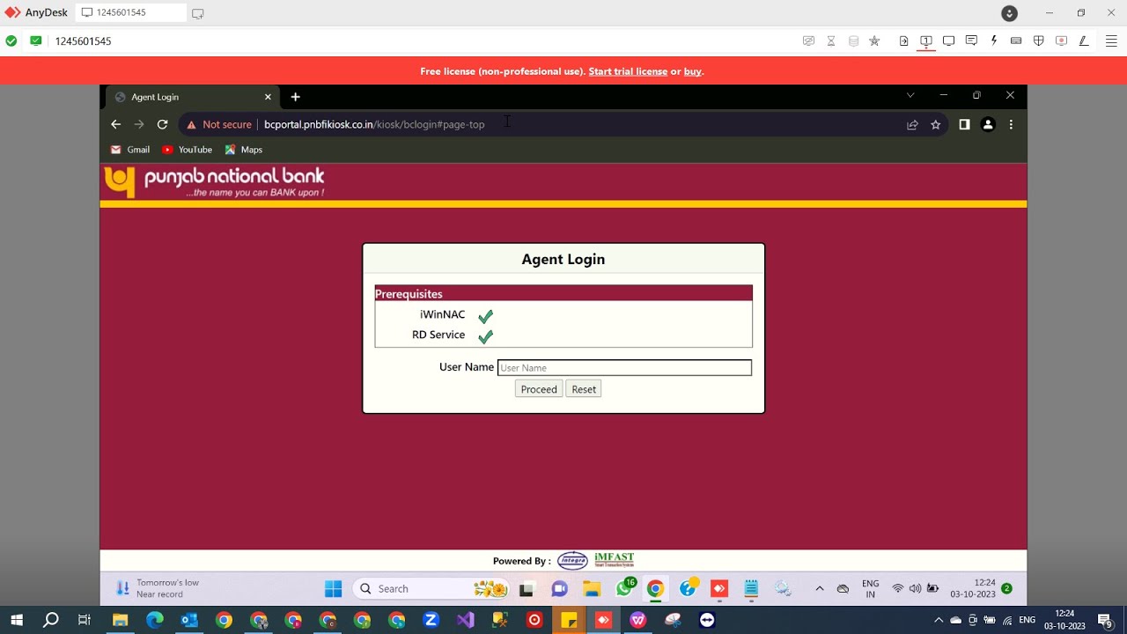The image size is (1127, 634).
Task: Click the iMFAST logo in footer
Action: click(x=614, y=559)
